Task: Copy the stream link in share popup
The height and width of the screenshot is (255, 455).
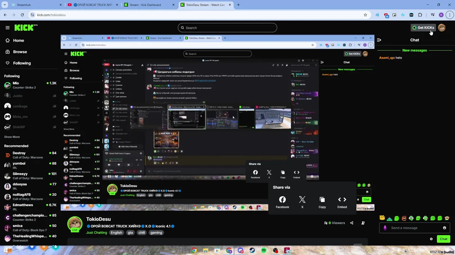Action: tap(322, 203)
